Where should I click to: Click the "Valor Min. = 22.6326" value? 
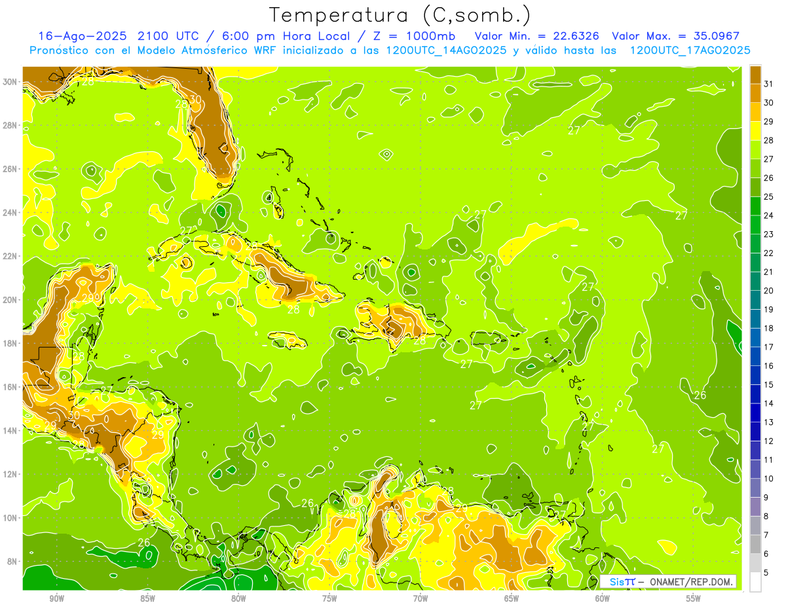(537, 36)
